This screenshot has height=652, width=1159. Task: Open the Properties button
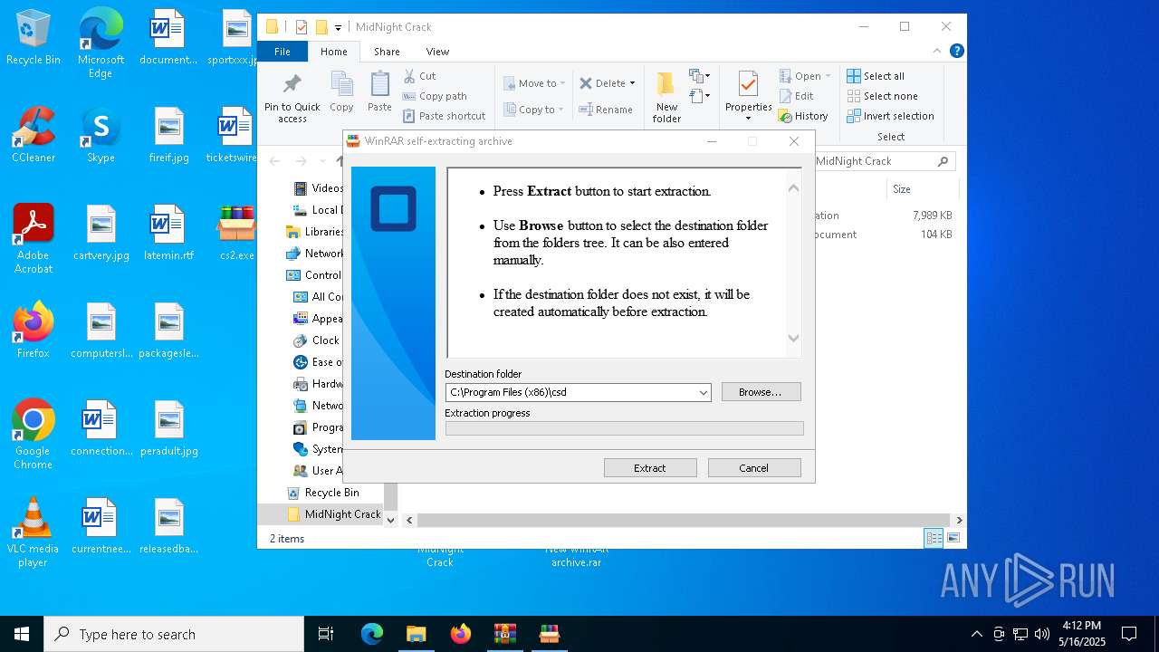(748, 95)
